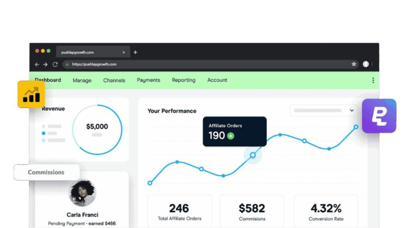Click the Commissions label button
406x228 pixels.
coord(46,173)
